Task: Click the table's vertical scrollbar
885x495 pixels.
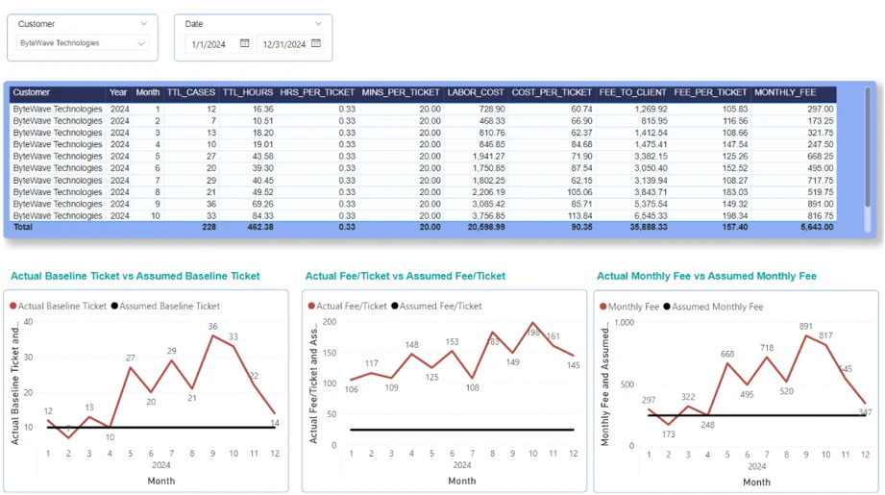Action: (x=868, y=148)
